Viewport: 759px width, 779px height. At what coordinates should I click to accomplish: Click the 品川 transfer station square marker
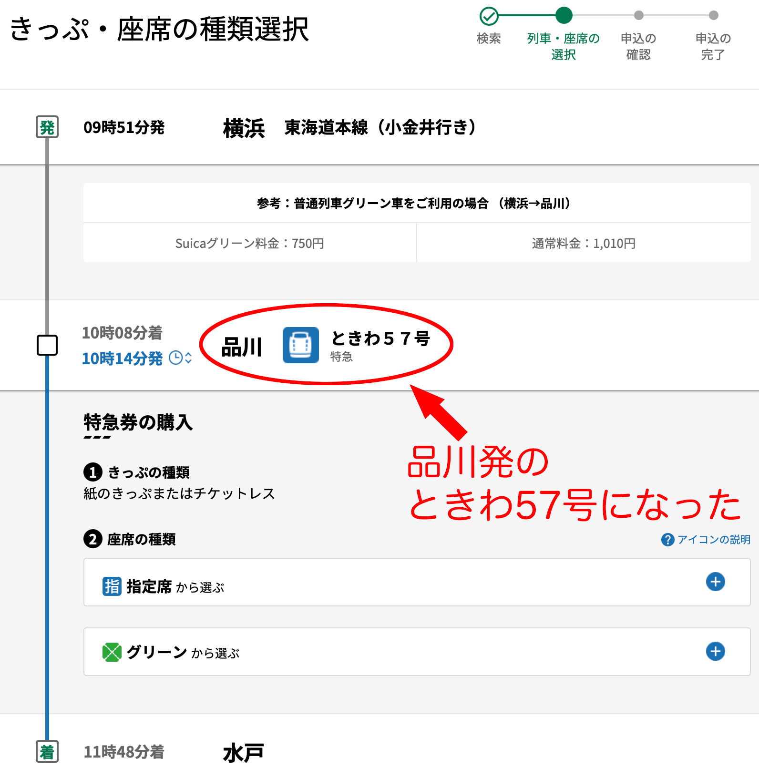click(x=47, y=345)
